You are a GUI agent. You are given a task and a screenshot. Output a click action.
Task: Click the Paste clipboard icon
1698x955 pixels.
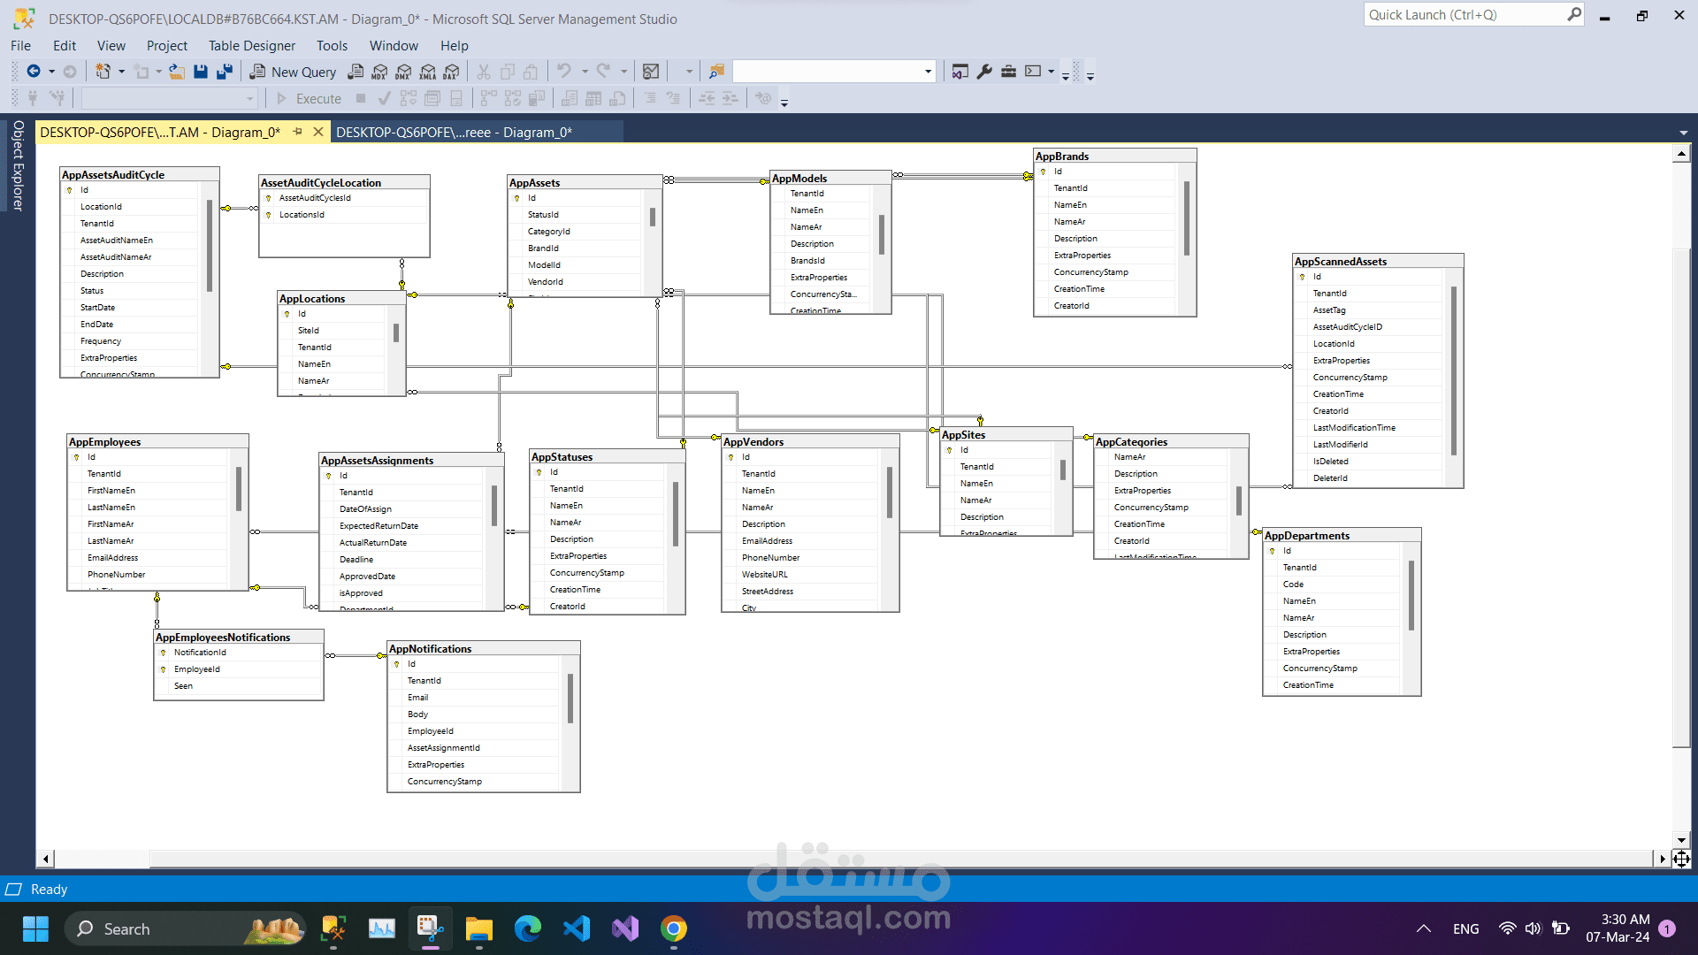[x=531, y=72]
